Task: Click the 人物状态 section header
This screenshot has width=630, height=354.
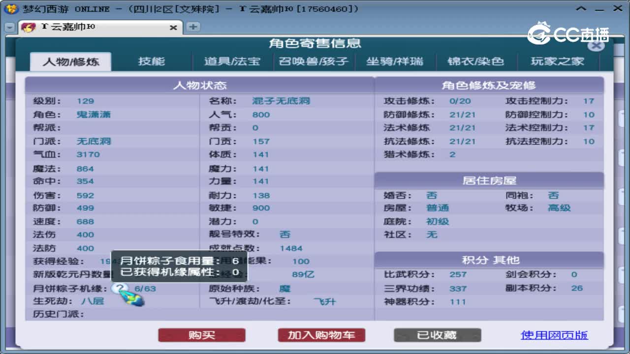Action: 200,85
